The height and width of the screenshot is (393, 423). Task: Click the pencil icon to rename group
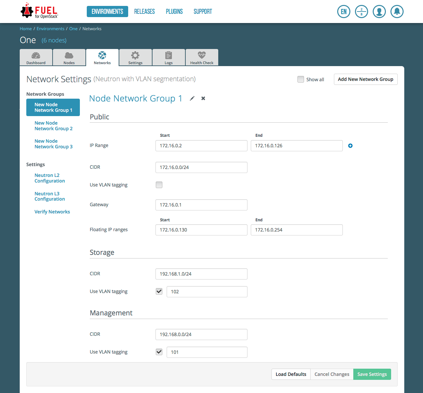click(x=192, y=98)
